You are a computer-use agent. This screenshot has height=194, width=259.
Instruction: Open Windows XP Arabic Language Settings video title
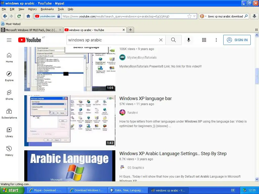173,154
